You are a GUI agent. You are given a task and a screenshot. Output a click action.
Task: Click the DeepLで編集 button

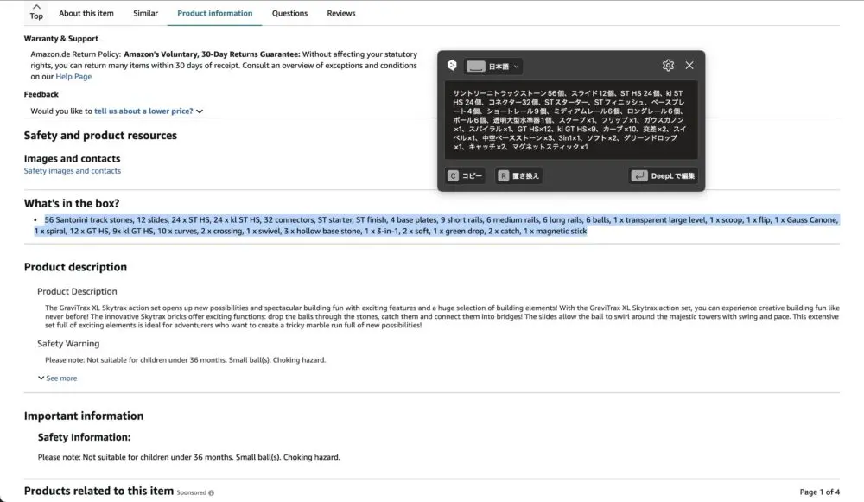(664, 175)
